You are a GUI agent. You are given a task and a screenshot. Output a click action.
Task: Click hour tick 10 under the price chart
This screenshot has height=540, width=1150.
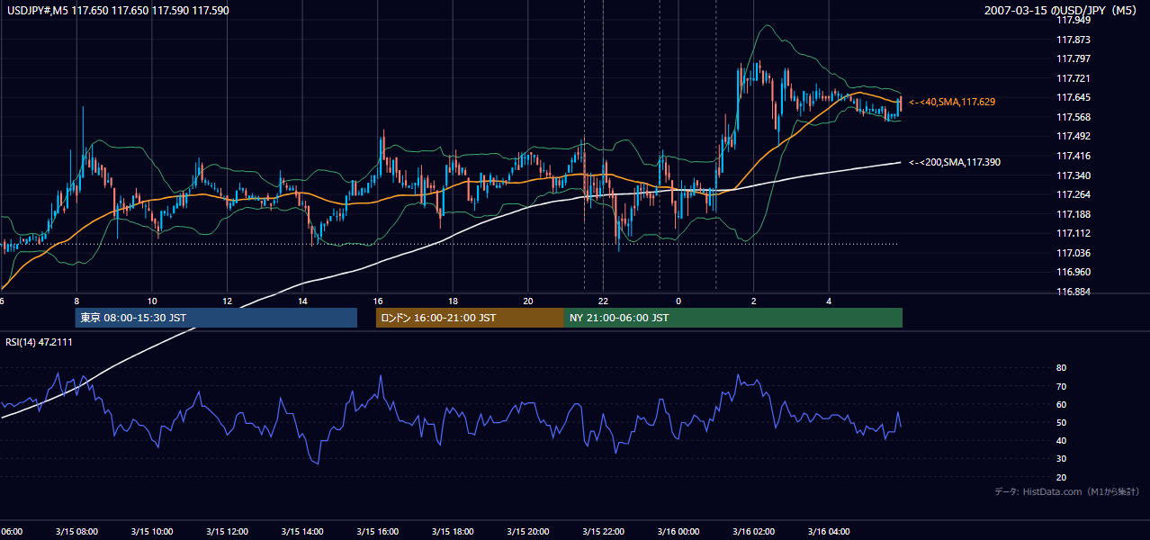coord(152,301)
